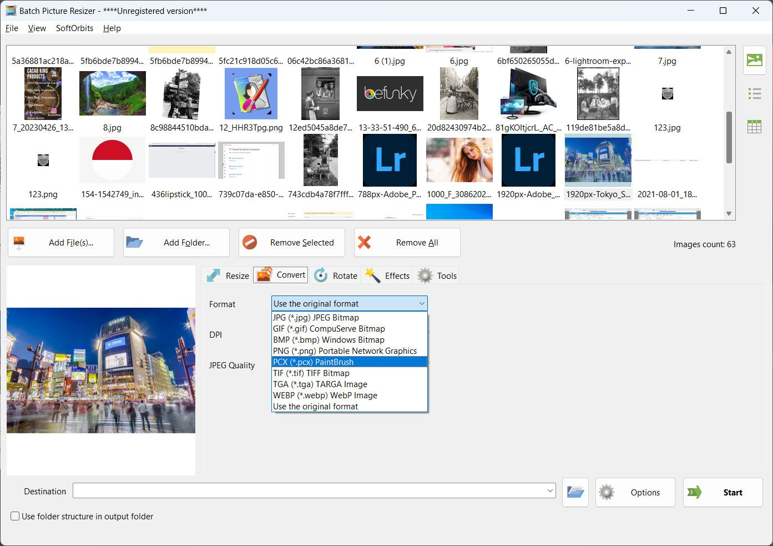
Task: Choose PNG Portable Network Graphics option
Action: point(350,351)
